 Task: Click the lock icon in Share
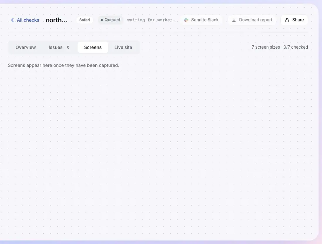coord(287,20)
